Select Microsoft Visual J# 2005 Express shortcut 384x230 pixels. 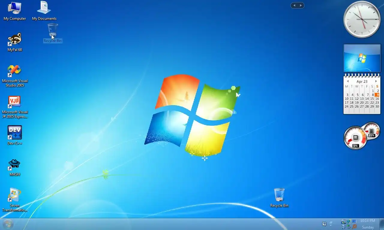coord(15,107)
